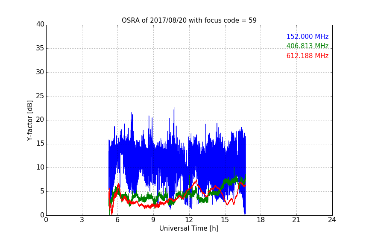
Task: Click the x-axis tick label 12
Action: [189, 220]
